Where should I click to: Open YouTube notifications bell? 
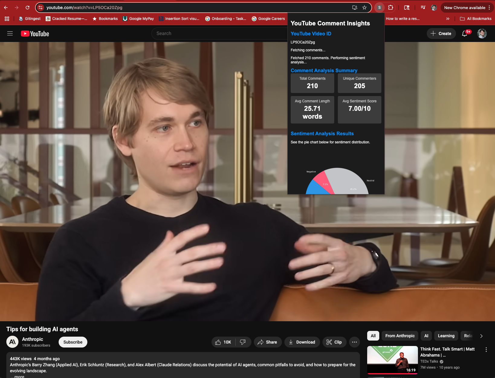pos(464,34)
